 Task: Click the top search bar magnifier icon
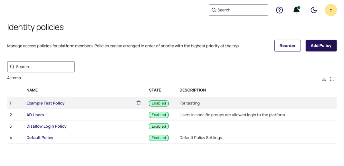pyautogui.click(x=214, y=10)
